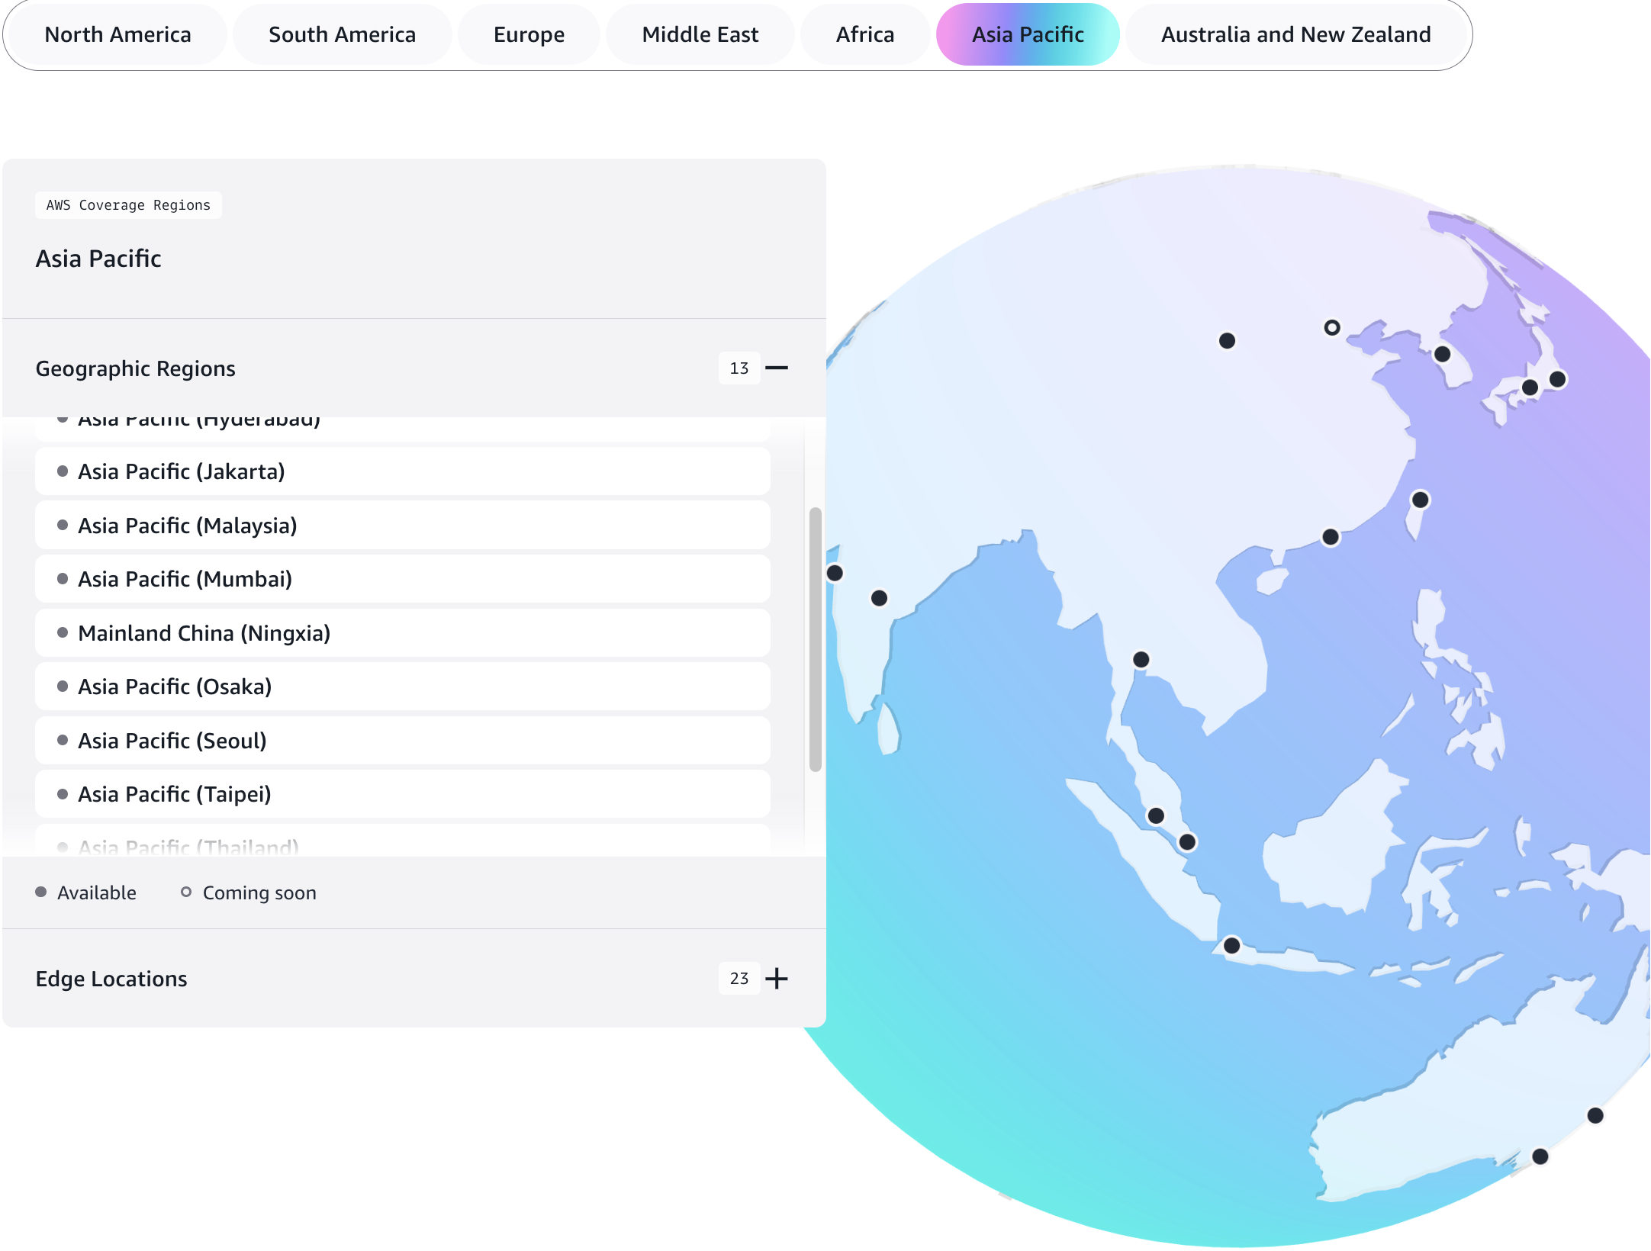1651x1251 pixels.
Task: Click the regions list vertical scrollbar thumb
Action: 815,639
